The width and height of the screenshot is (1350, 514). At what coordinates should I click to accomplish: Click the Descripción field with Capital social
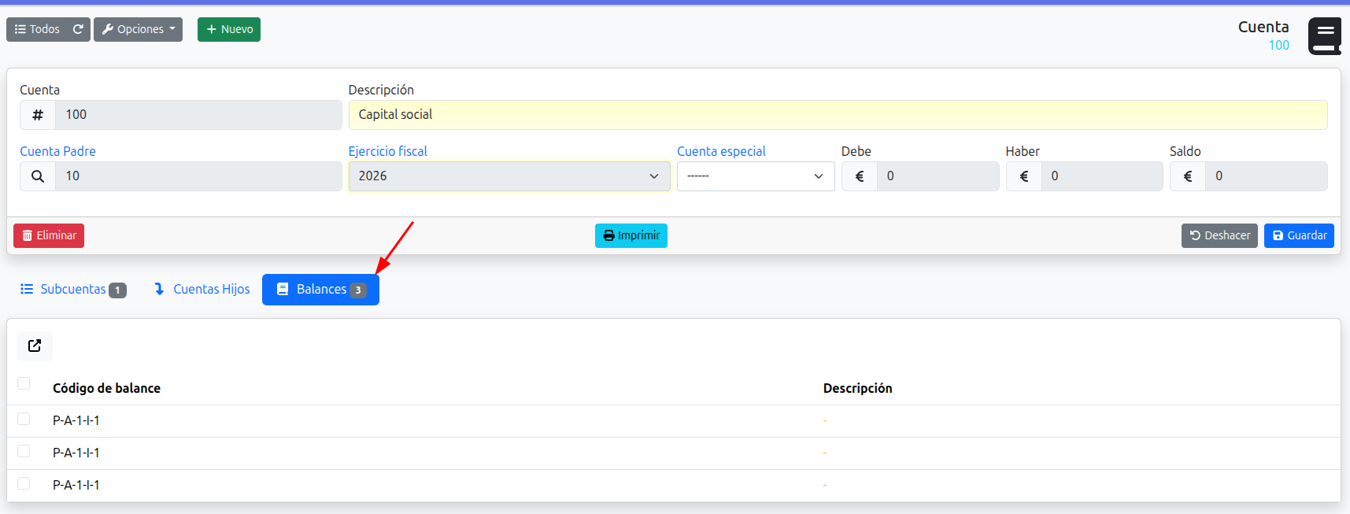[837, 115]
